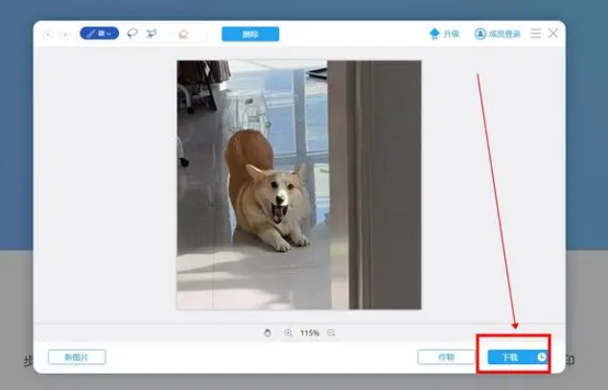Select the eraser tool
608x390 pixels.
pos(183,34)
